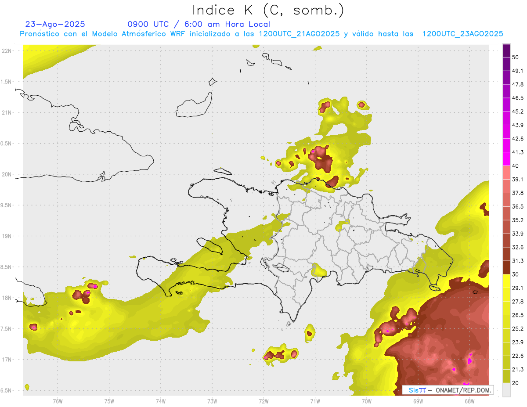The height and width of the screenshot is (407, 527).
Task: Click the colorbar value "45.2"
Action: coord(518,112)
